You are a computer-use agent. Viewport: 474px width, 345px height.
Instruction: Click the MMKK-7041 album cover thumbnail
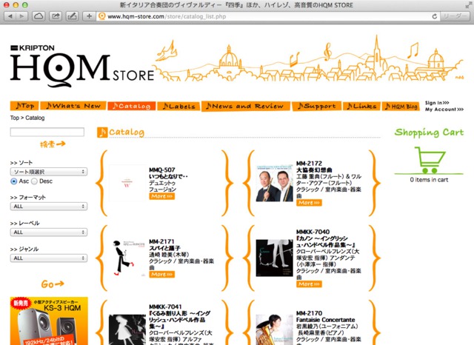[127, 330]
